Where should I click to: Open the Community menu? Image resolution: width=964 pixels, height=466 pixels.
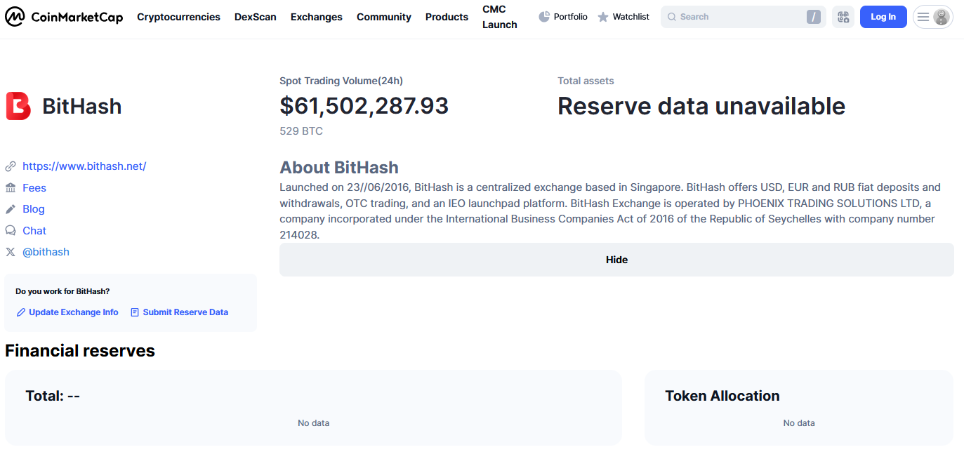pos(384,17)
